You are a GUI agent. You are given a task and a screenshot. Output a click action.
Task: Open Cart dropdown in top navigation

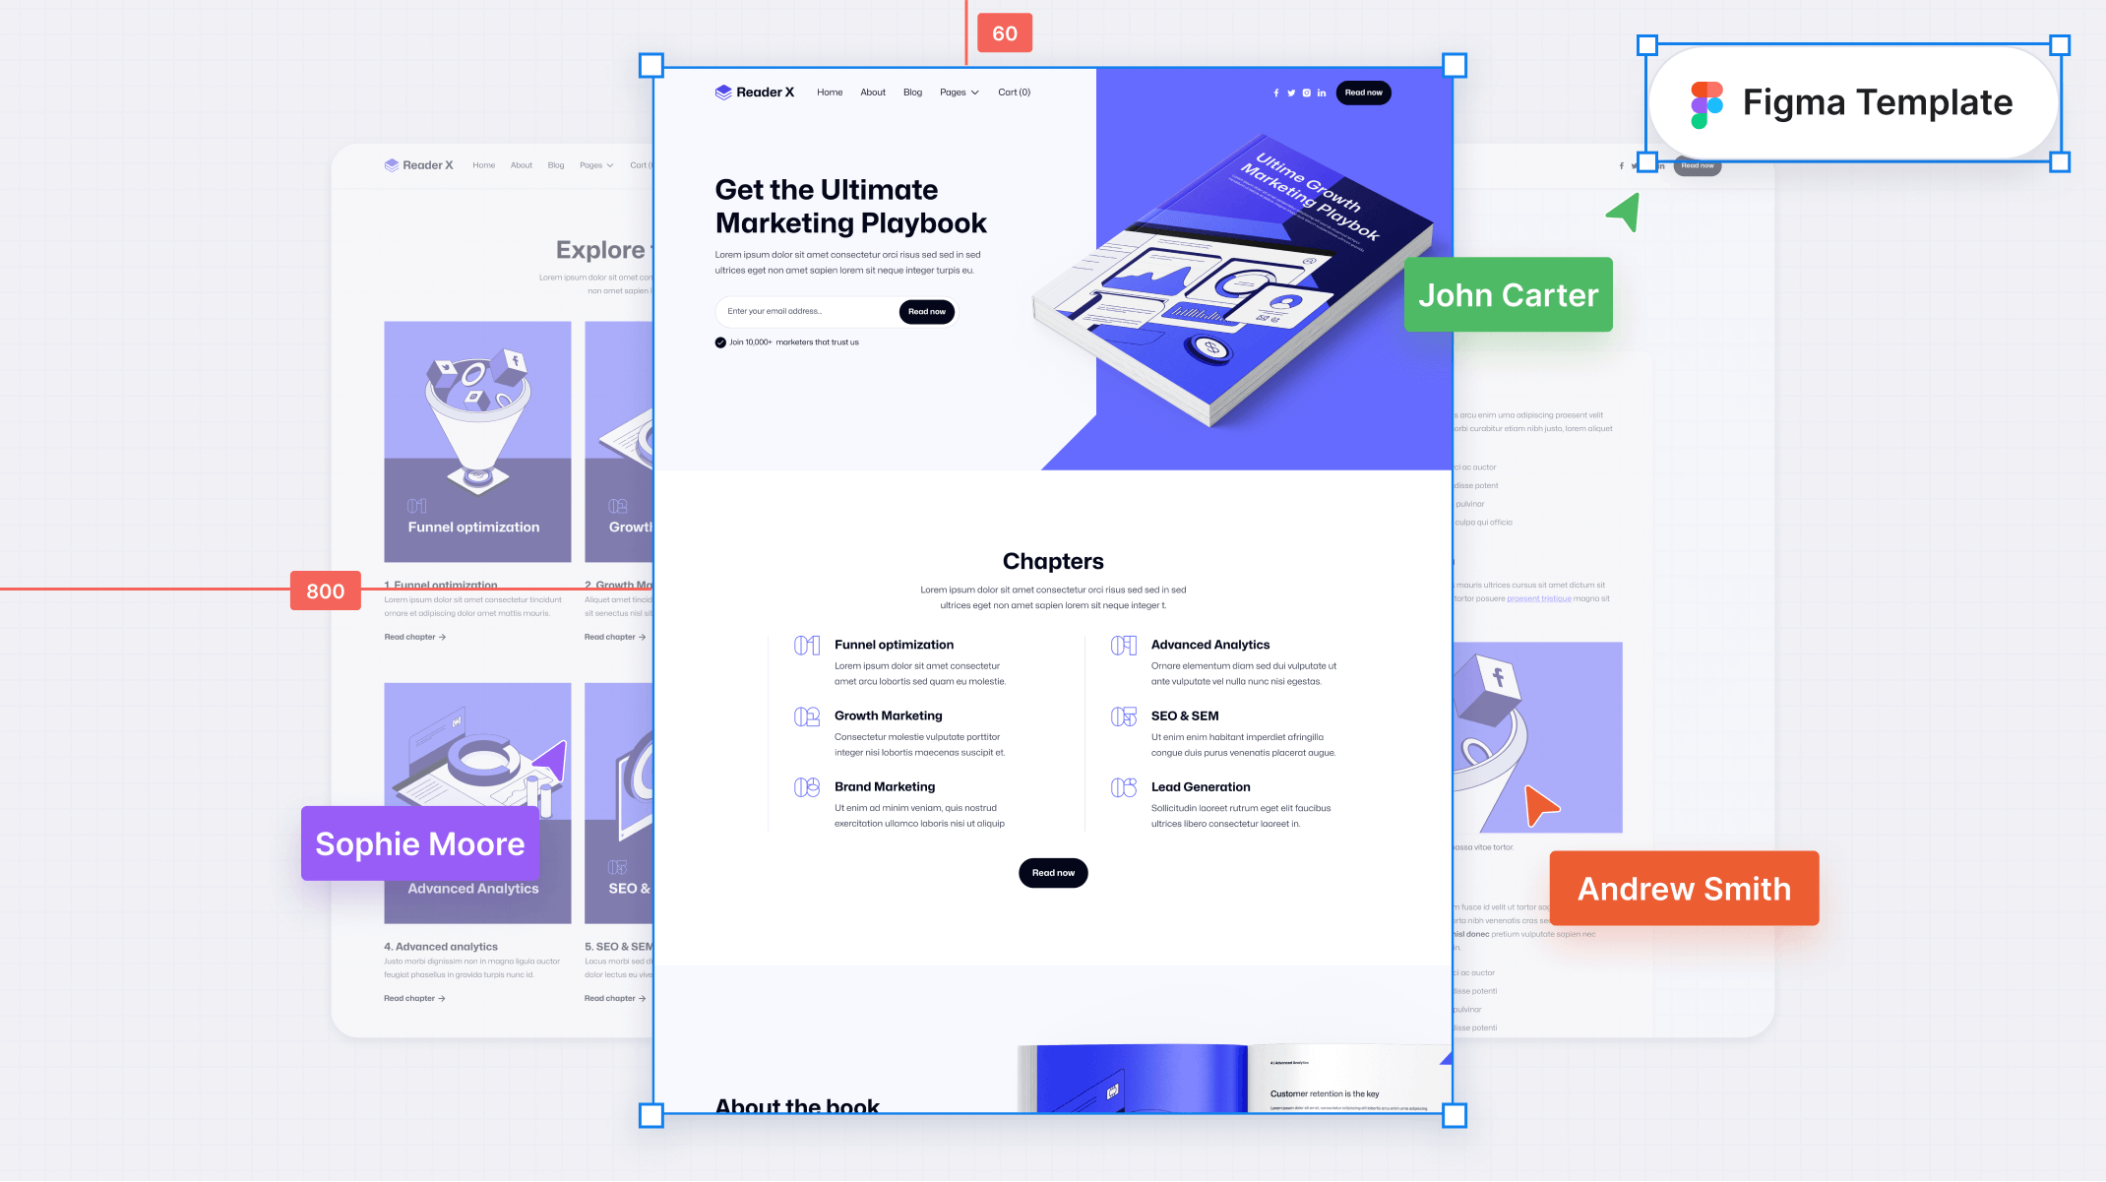pyautogui.click(x=1013, y=92)
